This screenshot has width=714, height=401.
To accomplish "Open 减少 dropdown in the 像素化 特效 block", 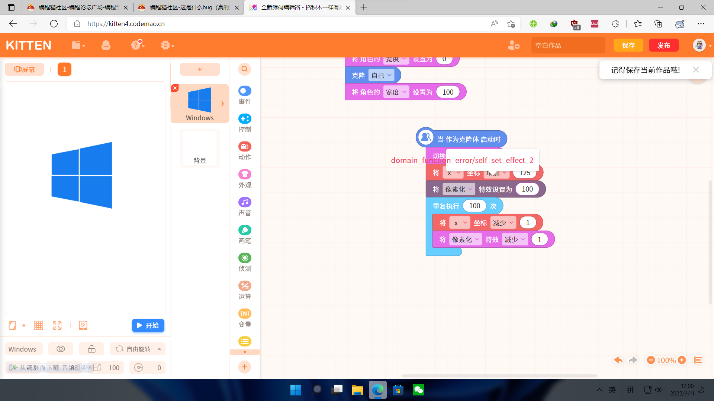I will (515, 239).
